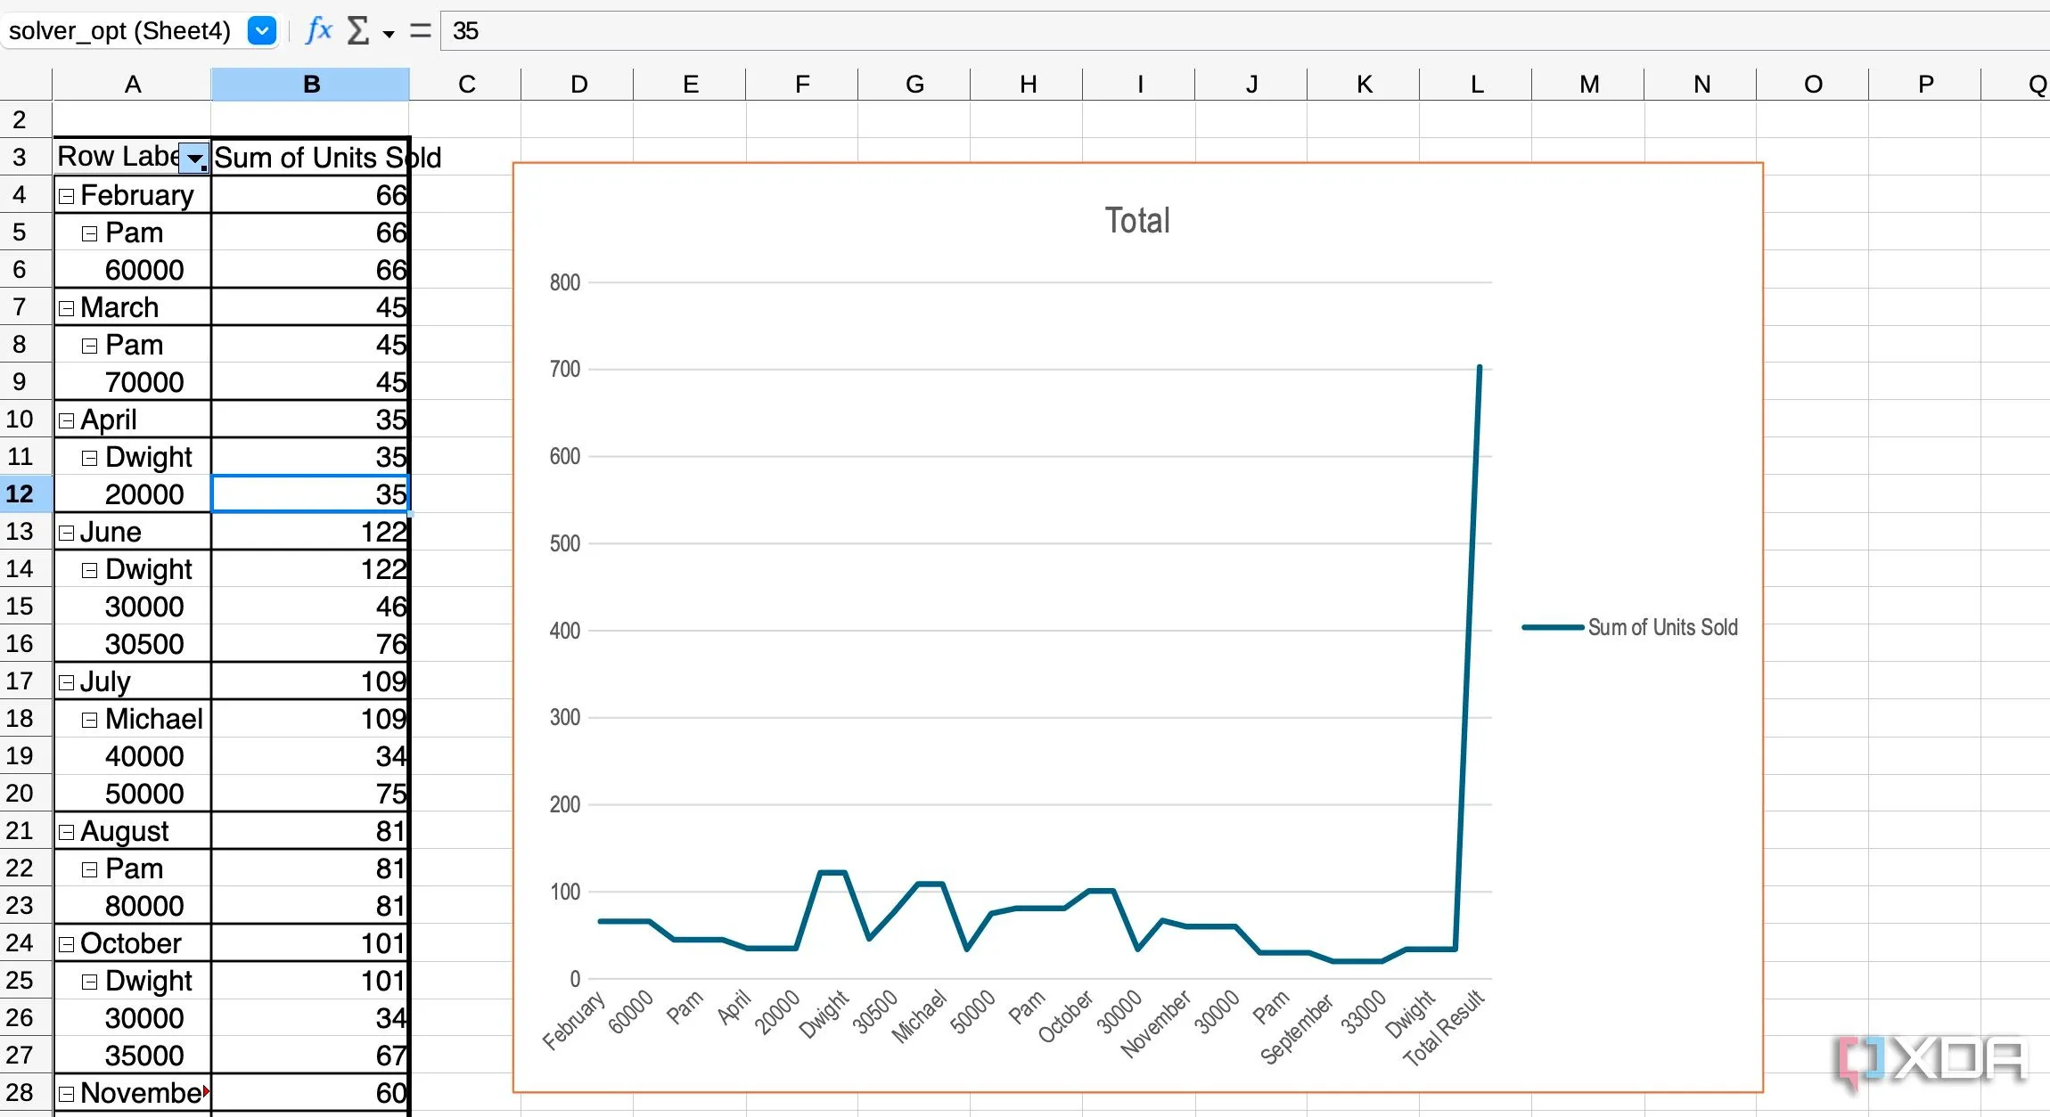Click the '60000' cell in row 6

tap(132, 270)
